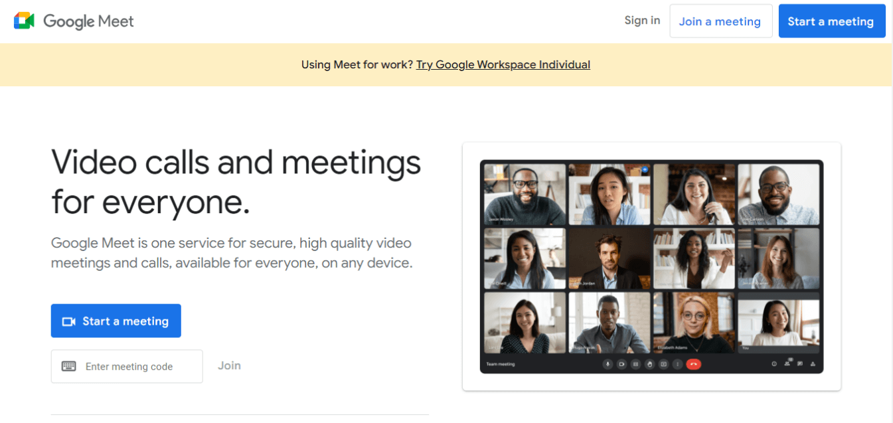Click the header Join a meeting button

tap(720, 21)
